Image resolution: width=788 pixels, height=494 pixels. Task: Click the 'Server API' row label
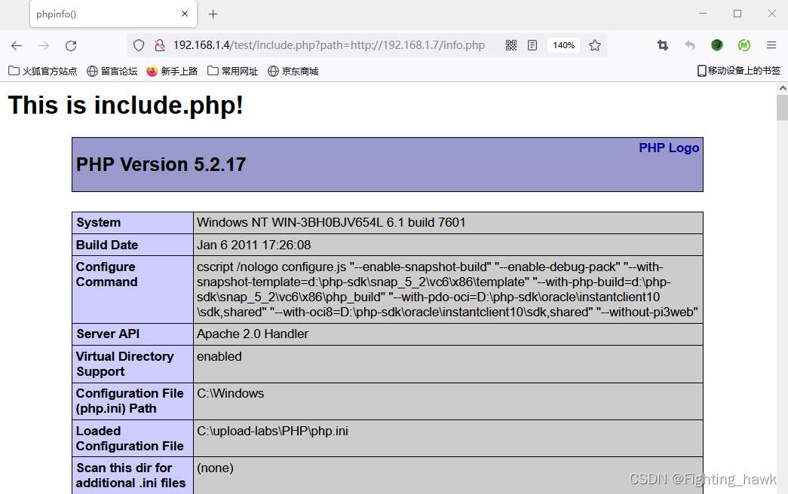[108, 334]
